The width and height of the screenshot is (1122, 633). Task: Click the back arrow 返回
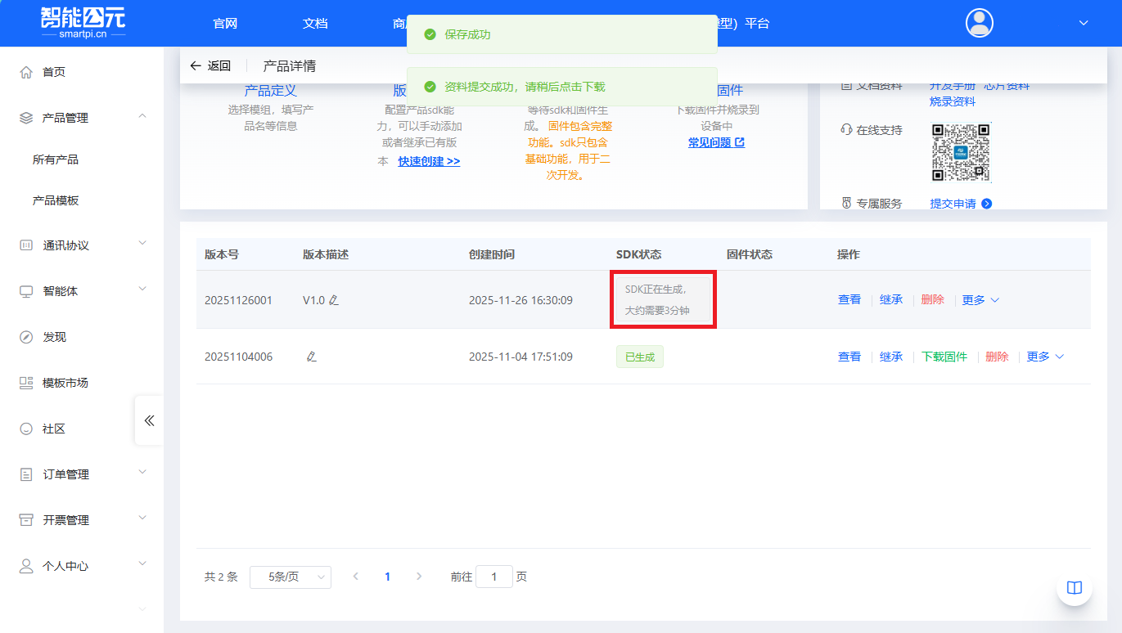pyautogui.click(x=210, y=66)
